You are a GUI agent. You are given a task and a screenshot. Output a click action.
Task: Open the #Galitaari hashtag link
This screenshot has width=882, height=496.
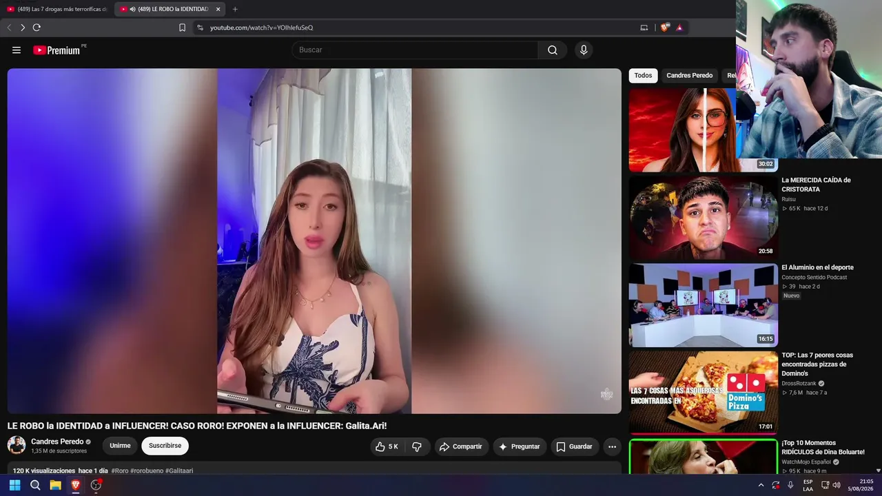point(179,471)
